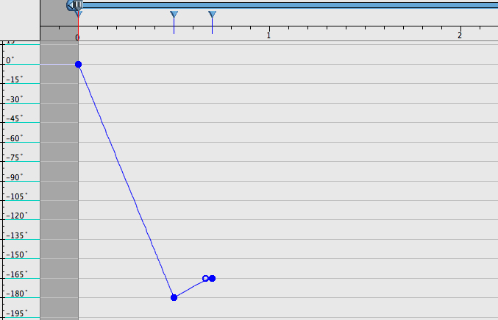Click the -30° value axis label
498x320 pixels.
[x=15, y=99]
